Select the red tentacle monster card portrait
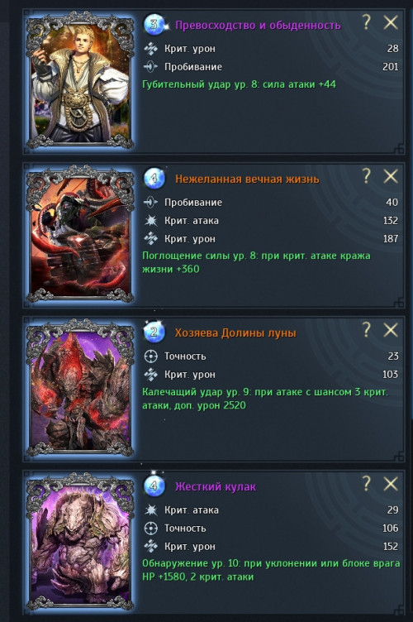This screenshot has width=413, height=622. tap(80, 235)
